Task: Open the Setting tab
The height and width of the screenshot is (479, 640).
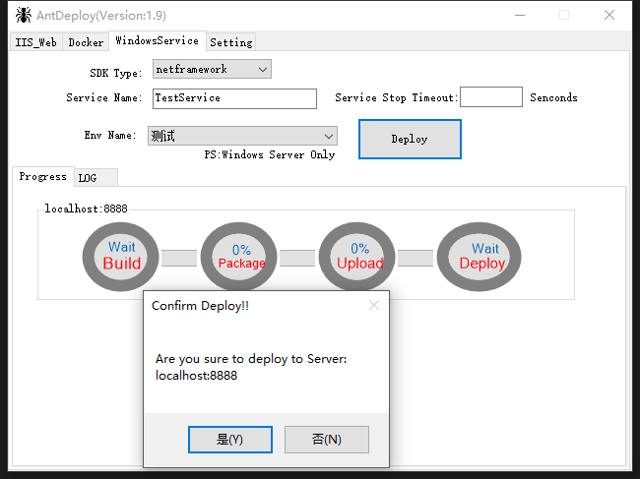Action: pos(231,42)
